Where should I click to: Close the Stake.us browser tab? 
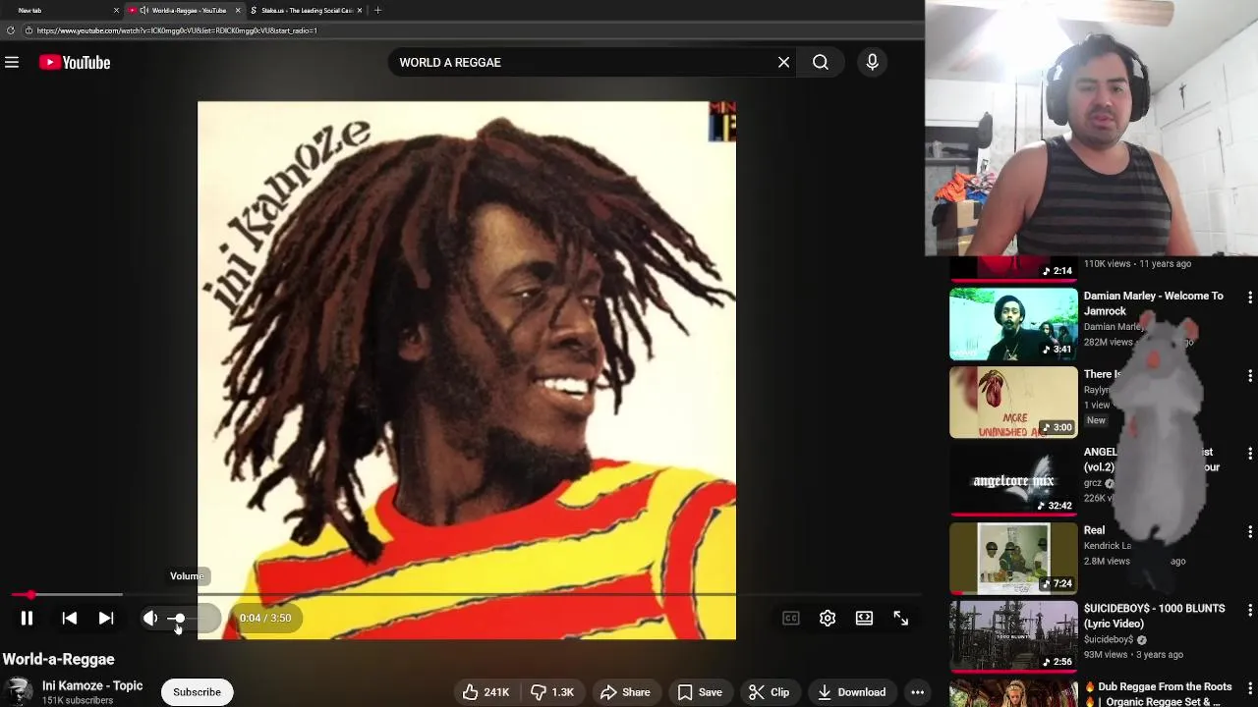pyautogui.click(x=359, y=10)
